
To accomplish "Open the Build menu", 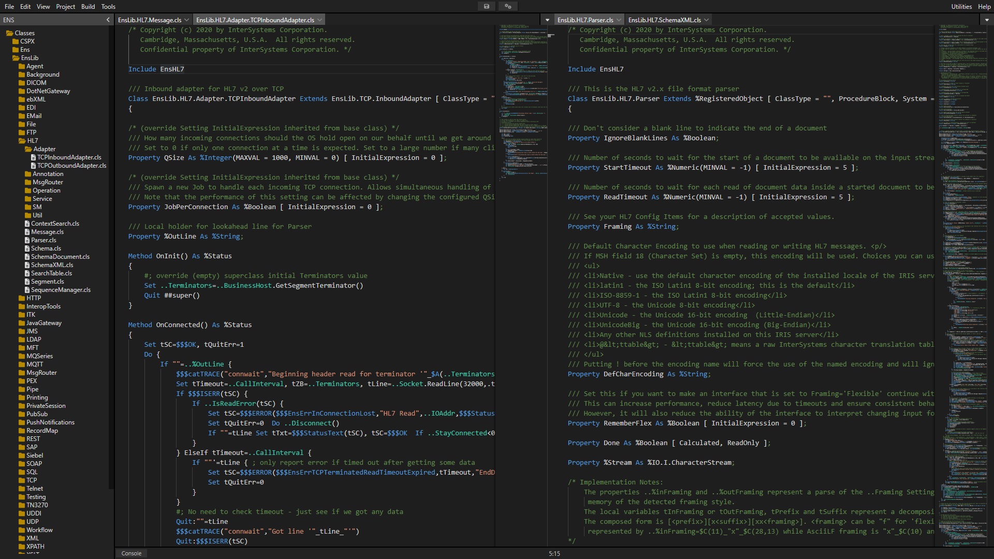I will [x=88, y=6].
